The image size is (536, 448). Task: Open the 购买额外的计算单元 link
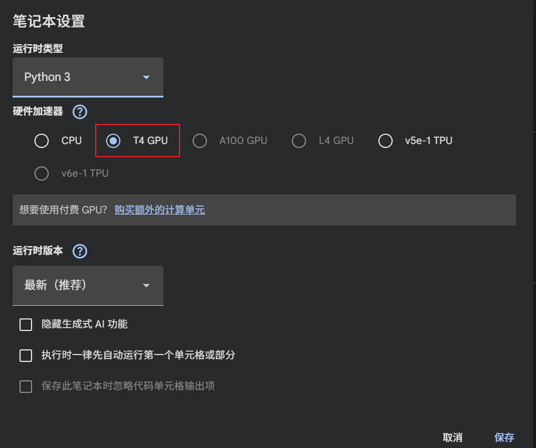[159, 210]
